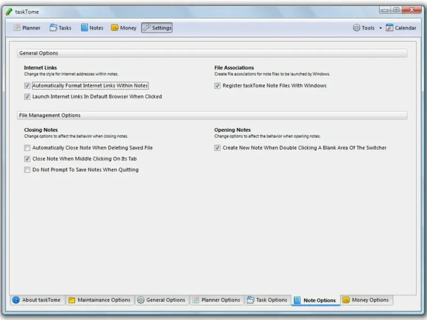Screen dimensions: 427x320
Task: Click the Closing Notes heading
Action: pyautogui.click(x=41, y=130)
